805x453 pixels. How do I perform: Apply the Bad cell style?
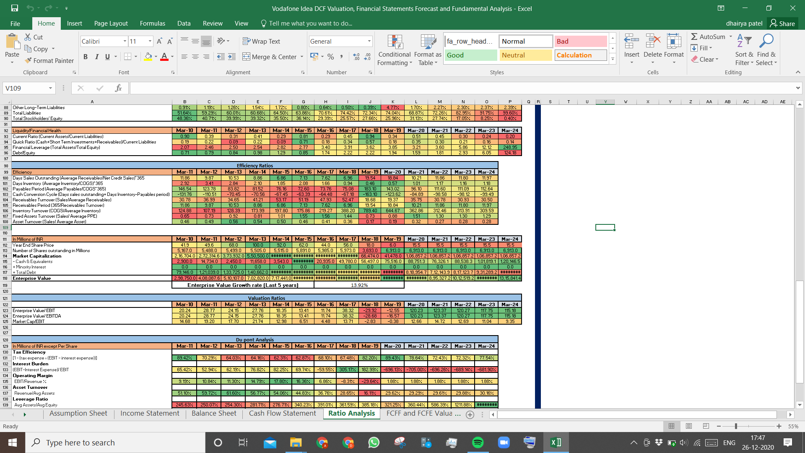tap(581, 41)
